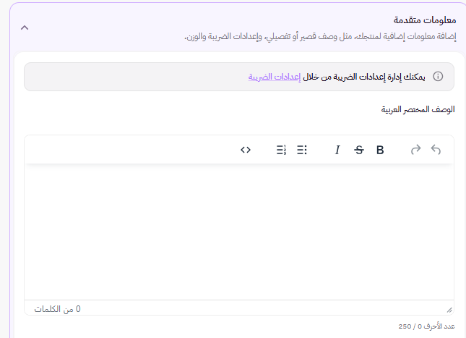Screen dimensions: 466x338
Task: Open the source code view
Action: (x=246, y=150)
